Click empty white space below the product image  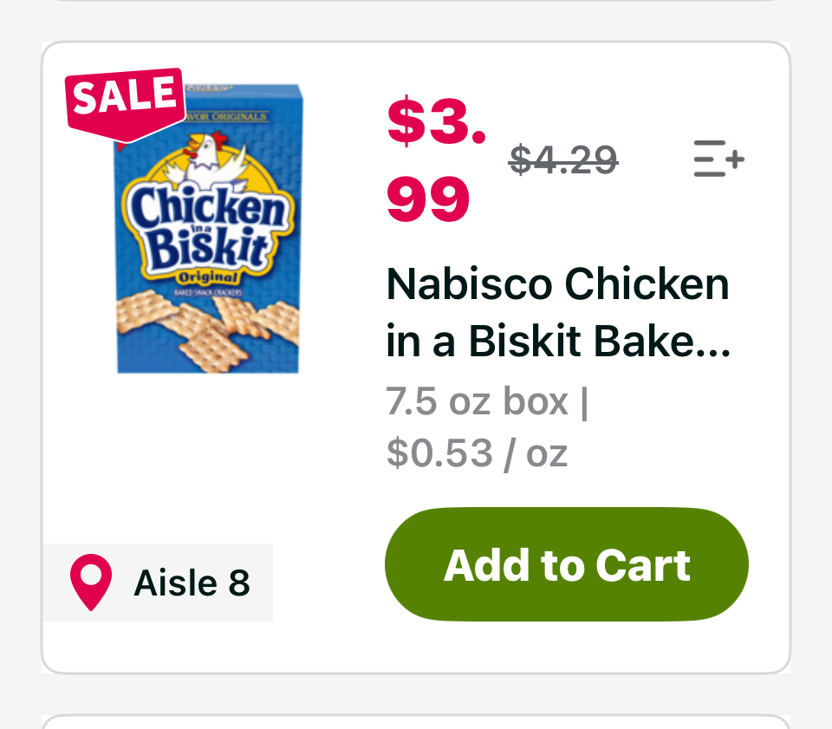point(208,459)
